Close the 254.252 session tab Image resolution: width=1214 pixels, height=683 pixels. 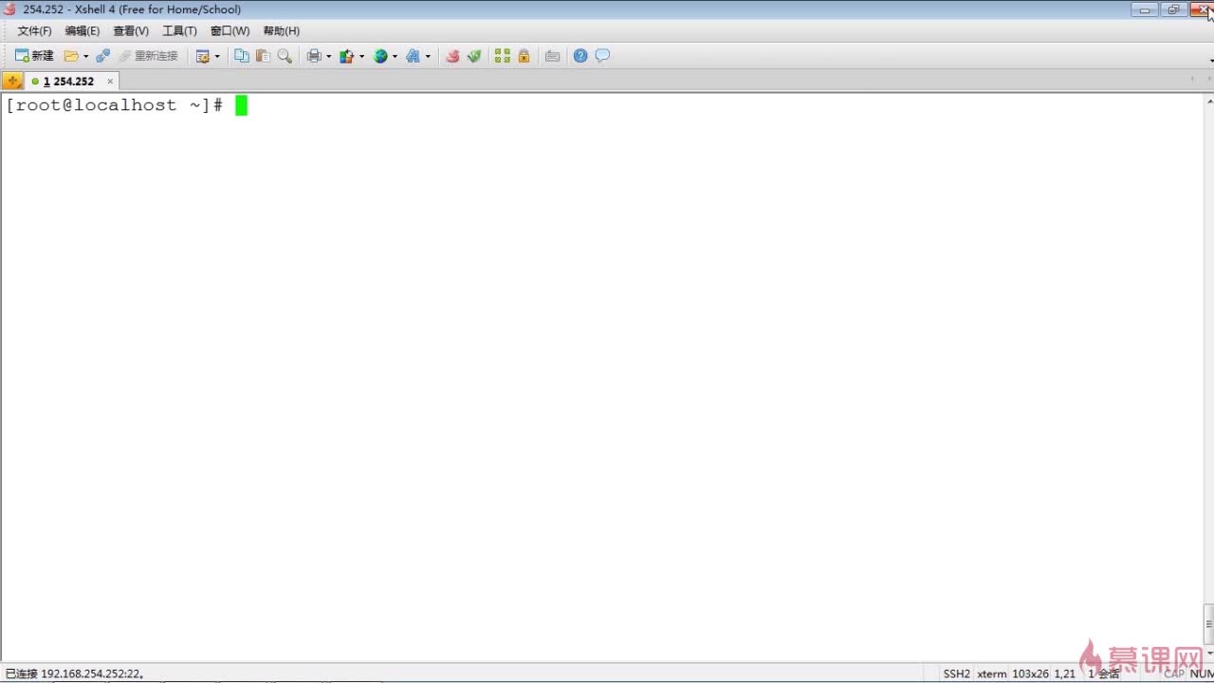coord(110,82)
